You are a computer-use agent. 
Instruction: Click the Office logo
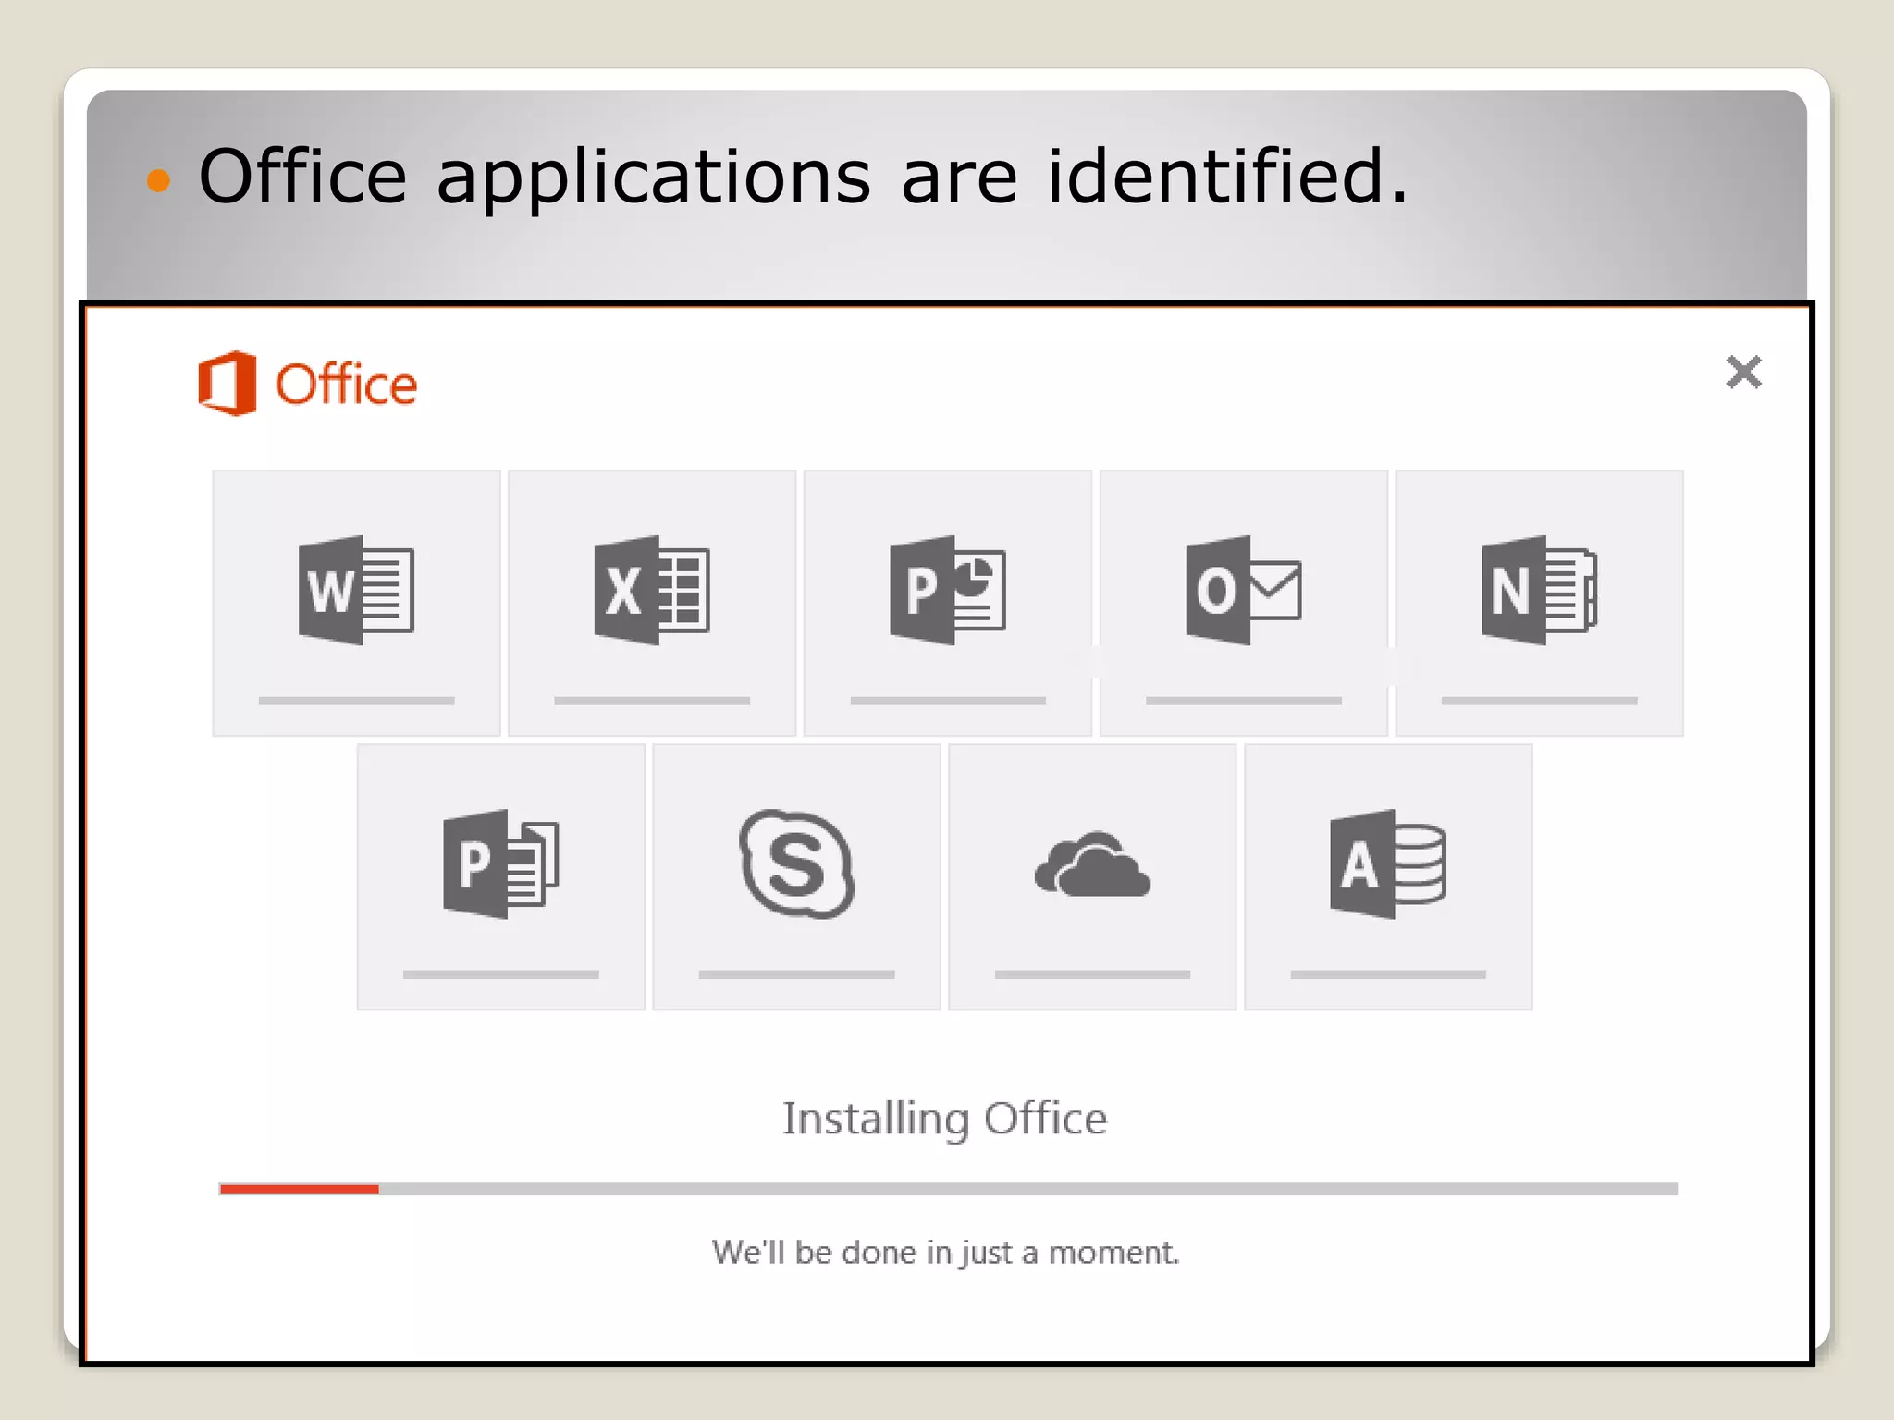click(x=307, y=383)
